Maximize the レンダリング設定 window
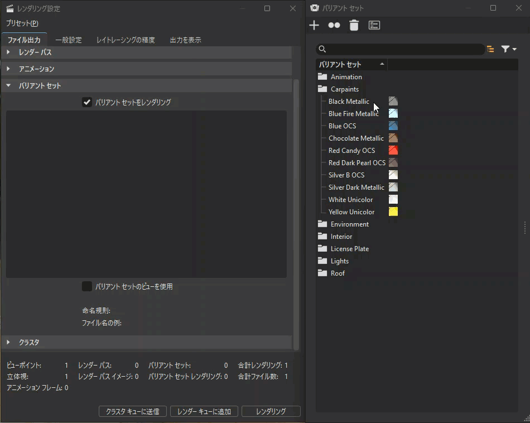This screenshot has width=530, height=423. click(267, 8)
